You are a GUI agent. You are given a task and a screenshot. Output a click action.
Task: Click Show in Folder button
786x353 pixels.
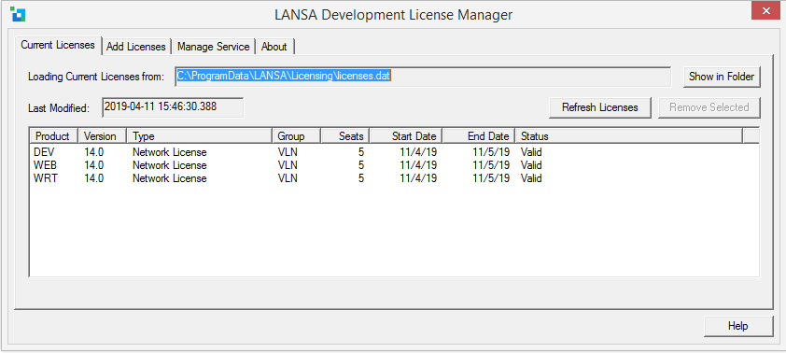pos(722,77)
